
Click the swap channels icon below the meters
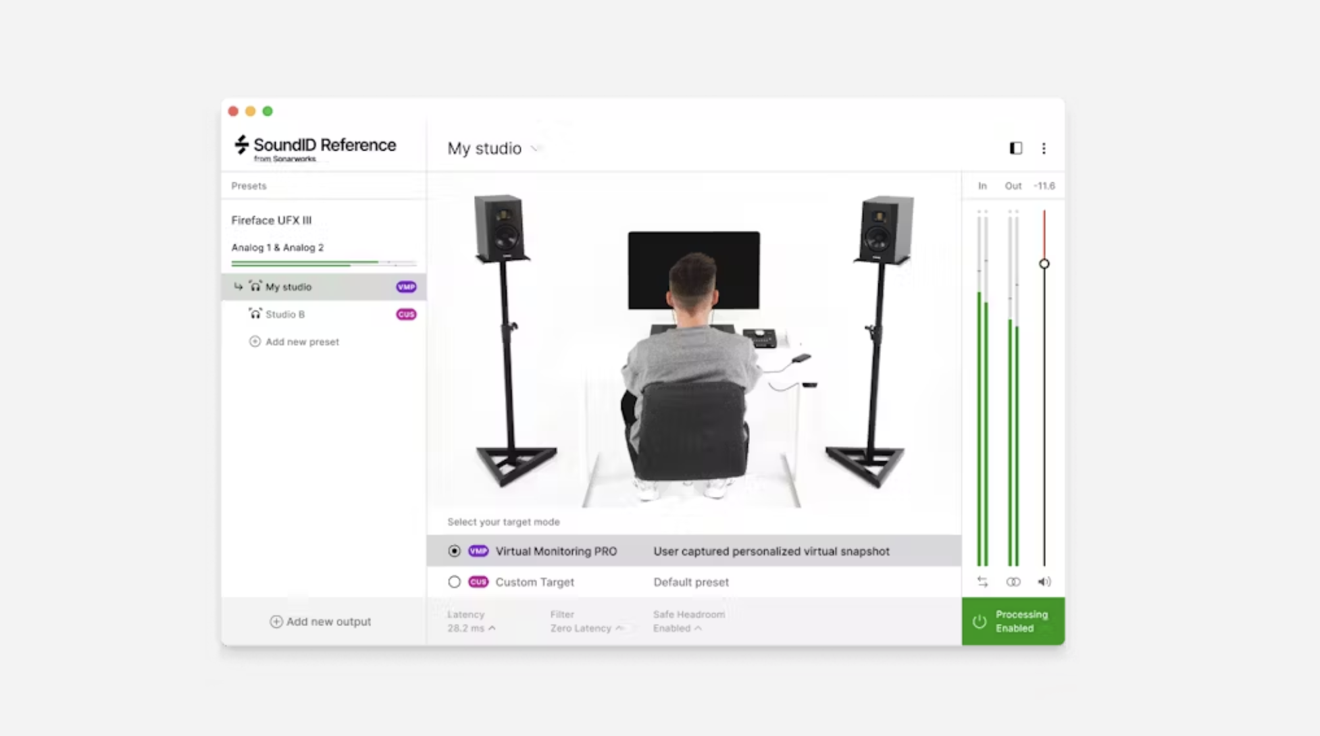(982, 581)
